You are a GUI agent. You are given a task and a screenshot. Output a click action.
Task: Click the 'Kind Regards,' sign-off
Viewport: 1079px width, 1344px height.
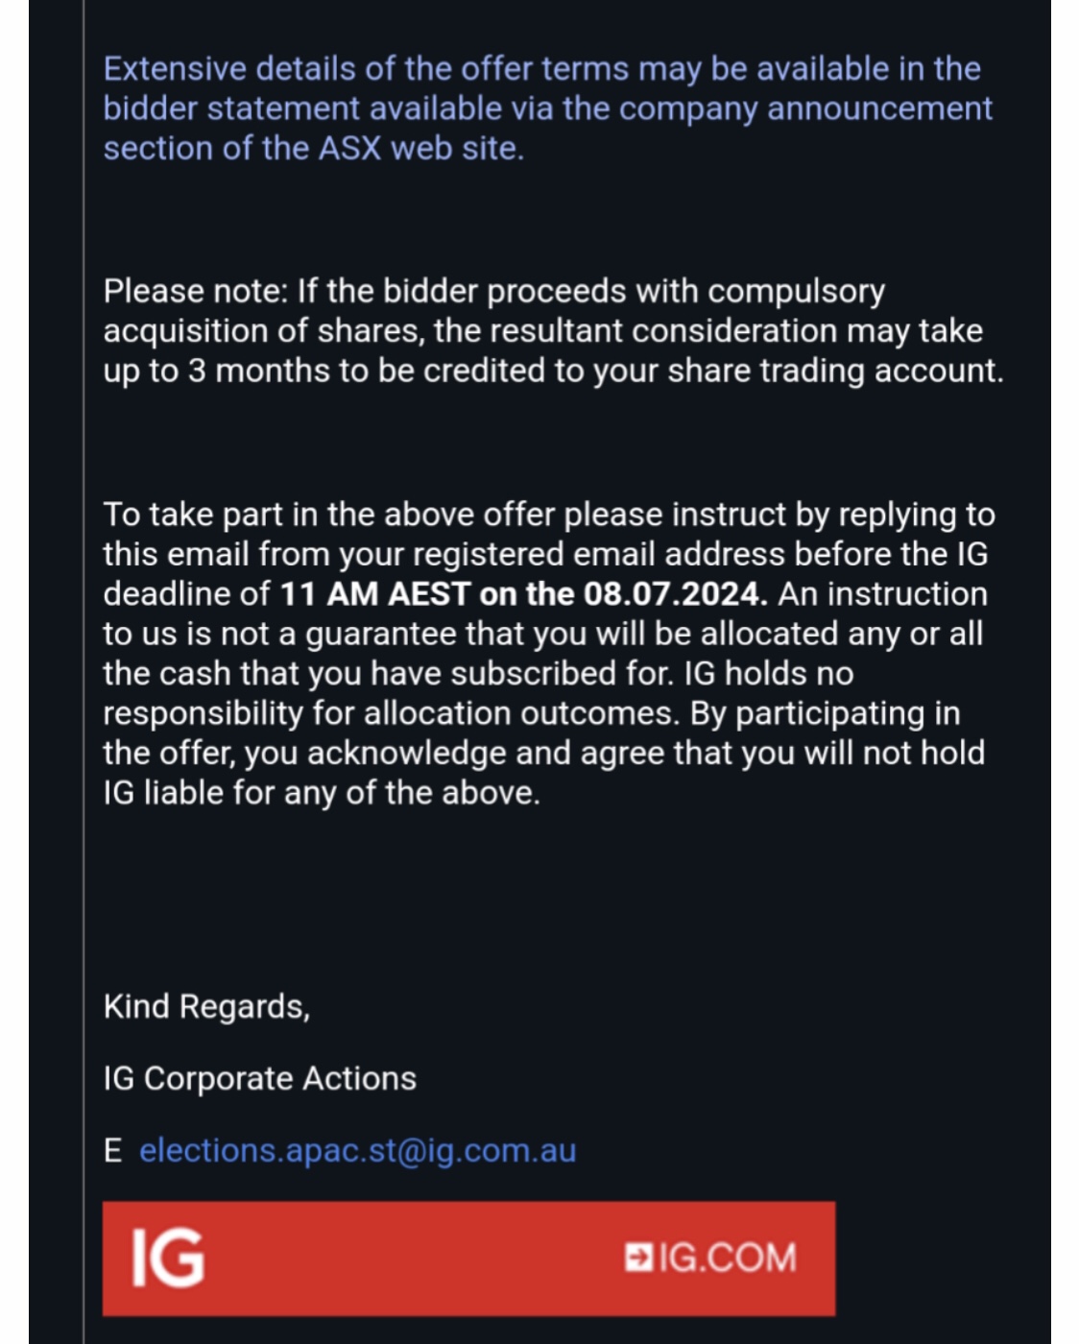[x=206, y=1007]
